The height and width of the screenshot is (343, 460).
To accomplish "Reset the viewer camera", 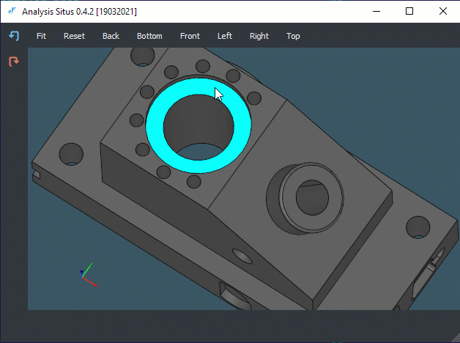I will click(74, 36).
